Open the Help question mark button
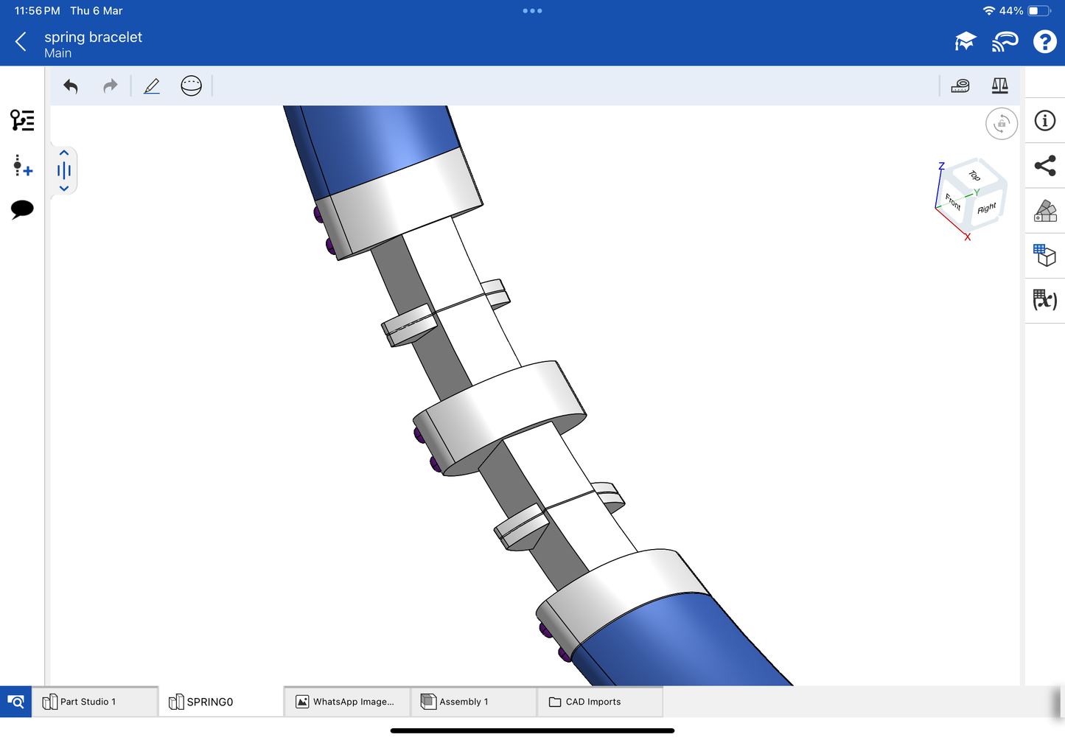Image resolution: width=1065 pixels, height=740 pixels. tap(1044, 42)
